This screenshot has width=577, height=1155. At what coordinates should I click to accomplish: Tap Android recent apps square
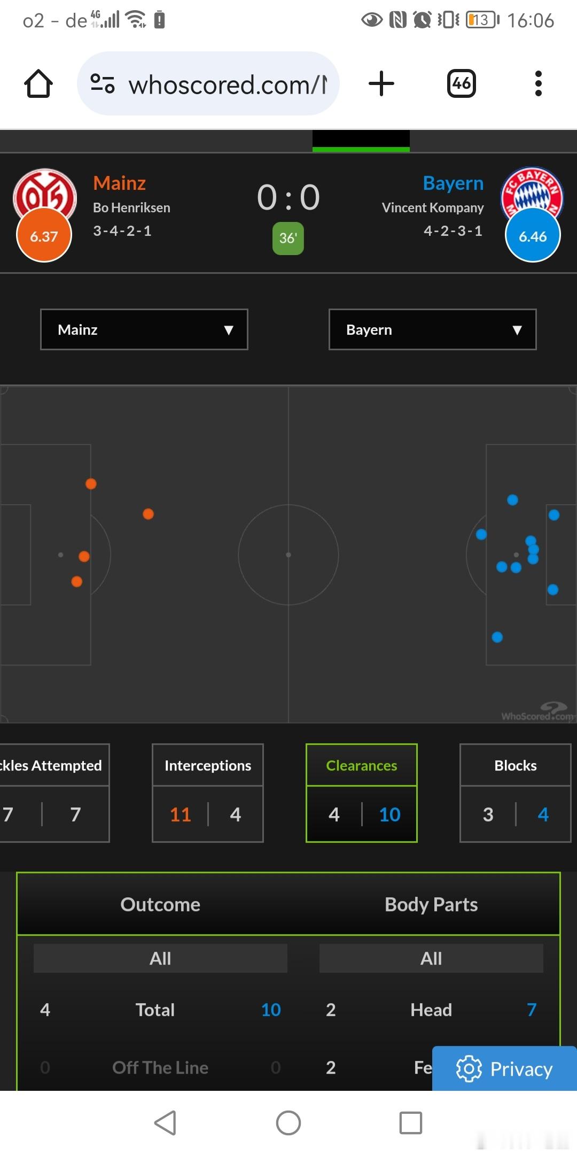tap(411, 1122)
